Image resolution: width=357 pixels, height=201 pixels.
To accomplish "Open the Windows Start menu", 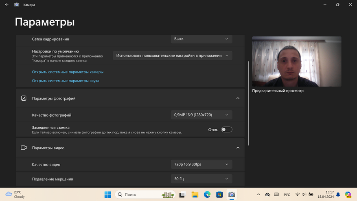I will click(107, 194).
